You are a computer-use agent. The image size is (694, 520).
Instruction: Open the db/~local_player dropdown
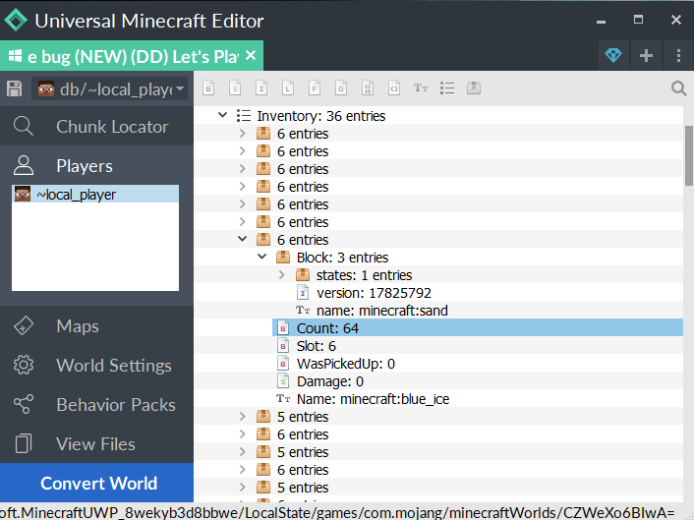click(x=110, y=89)
